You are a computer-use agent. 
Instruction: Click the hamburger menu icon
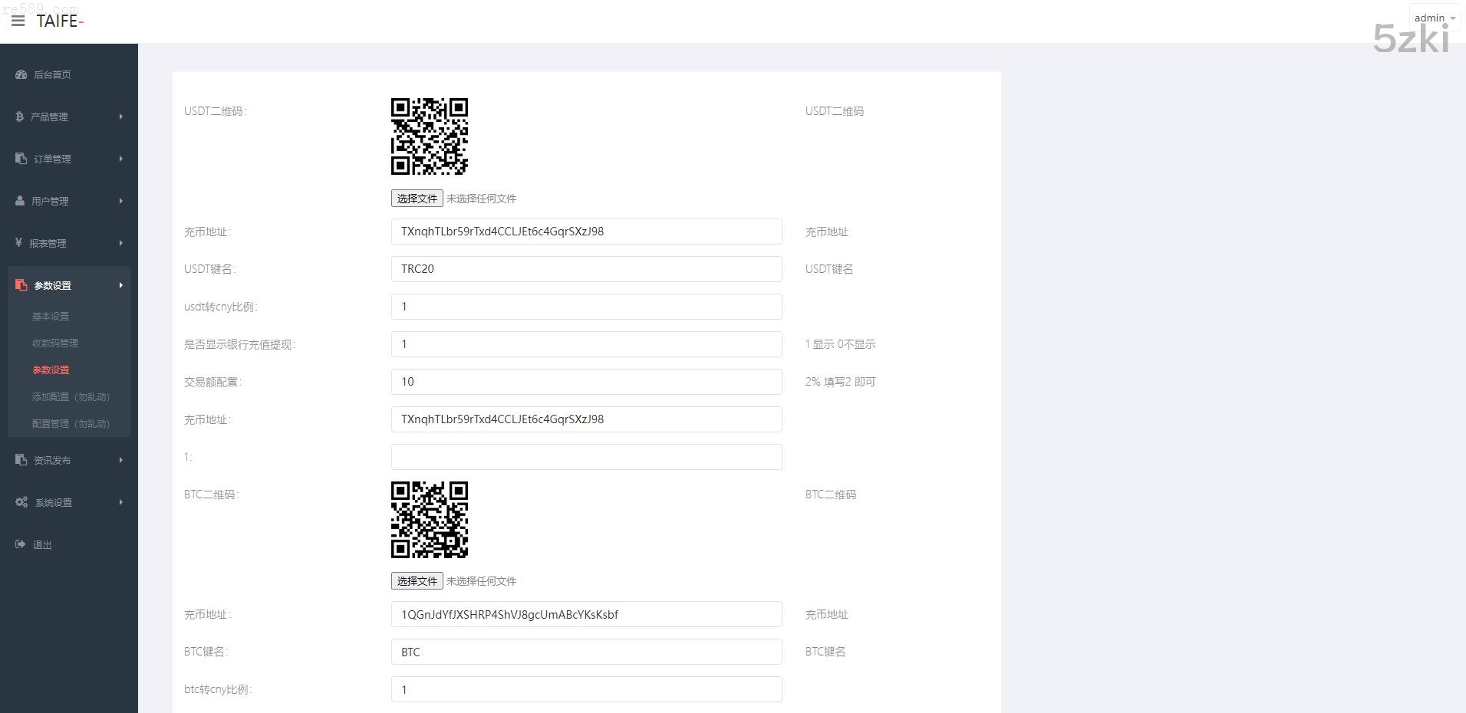pyautogui.click(x=18, y=21)
